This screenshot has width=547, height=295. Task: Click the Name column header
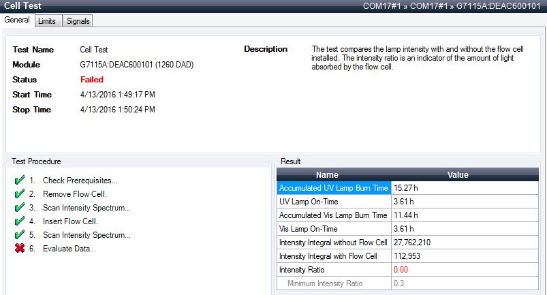click(x=334, y=175)
